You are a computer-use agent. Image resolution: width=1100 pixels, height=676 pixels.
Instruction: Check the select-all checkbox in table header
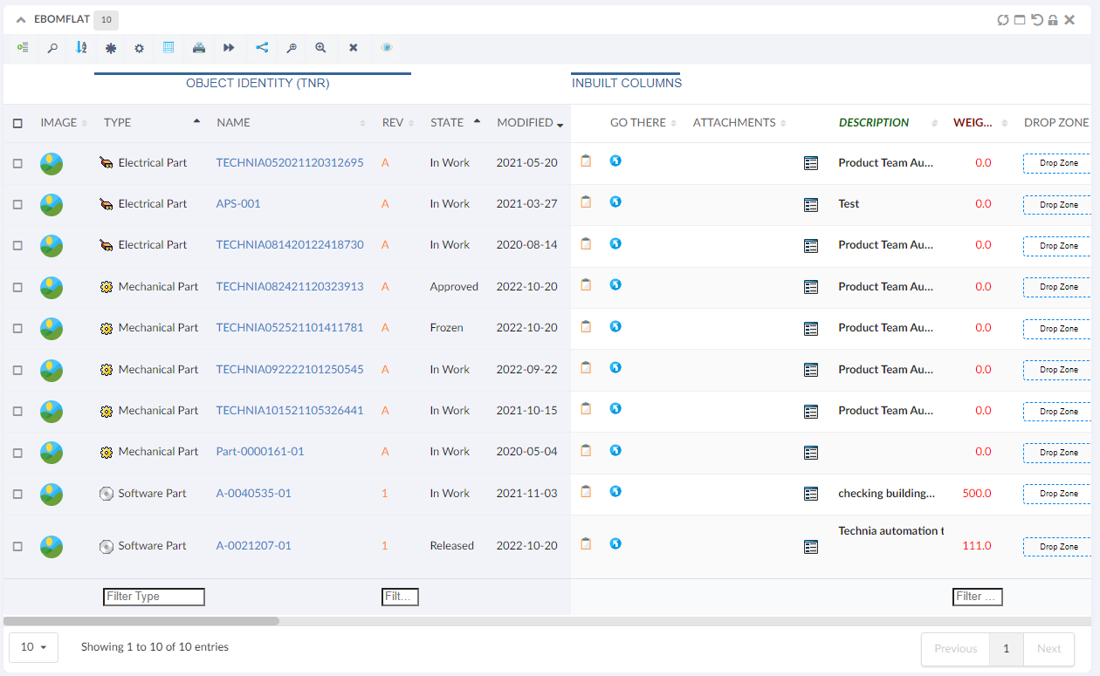click(x=17, y=123)
